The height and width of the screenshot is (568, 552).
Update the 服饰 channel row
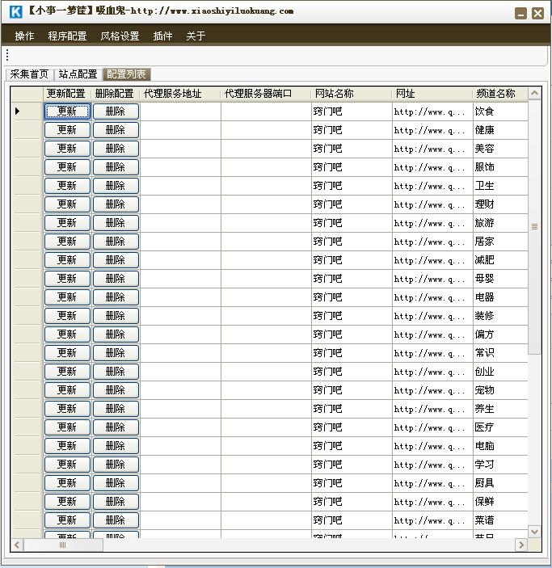[67, 167]
